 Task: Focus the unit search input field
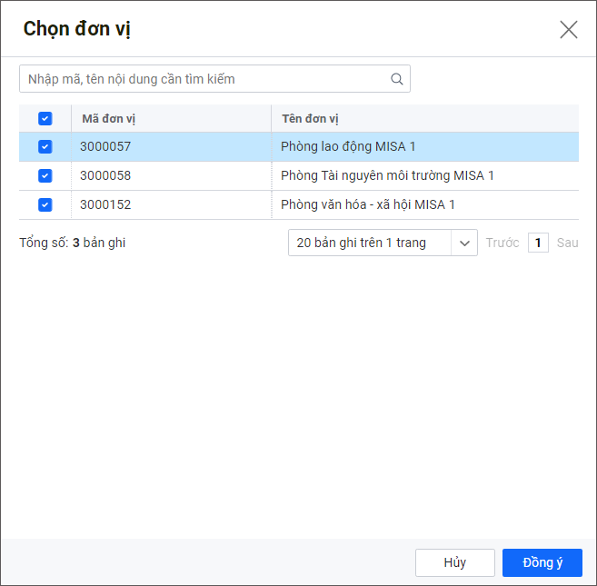point(204,79)
